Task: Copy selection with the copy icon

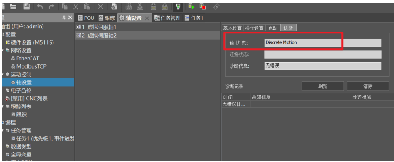Action: pos(65,7)
